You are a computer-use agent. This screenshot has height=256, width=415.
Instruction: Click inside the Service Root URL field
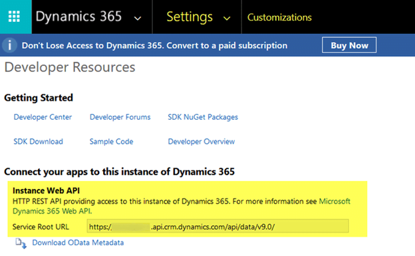pyautogui.click(x=217, y=227)
